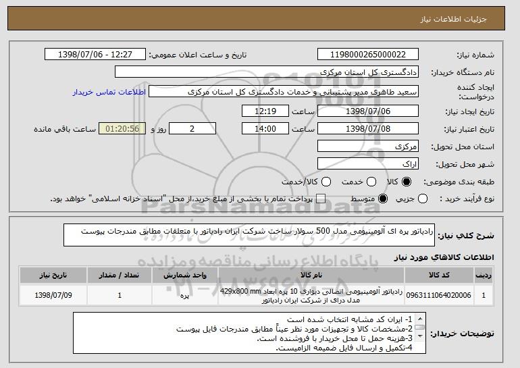Select the کالا/خدمت radio button
520x368 pixels.
326,182
